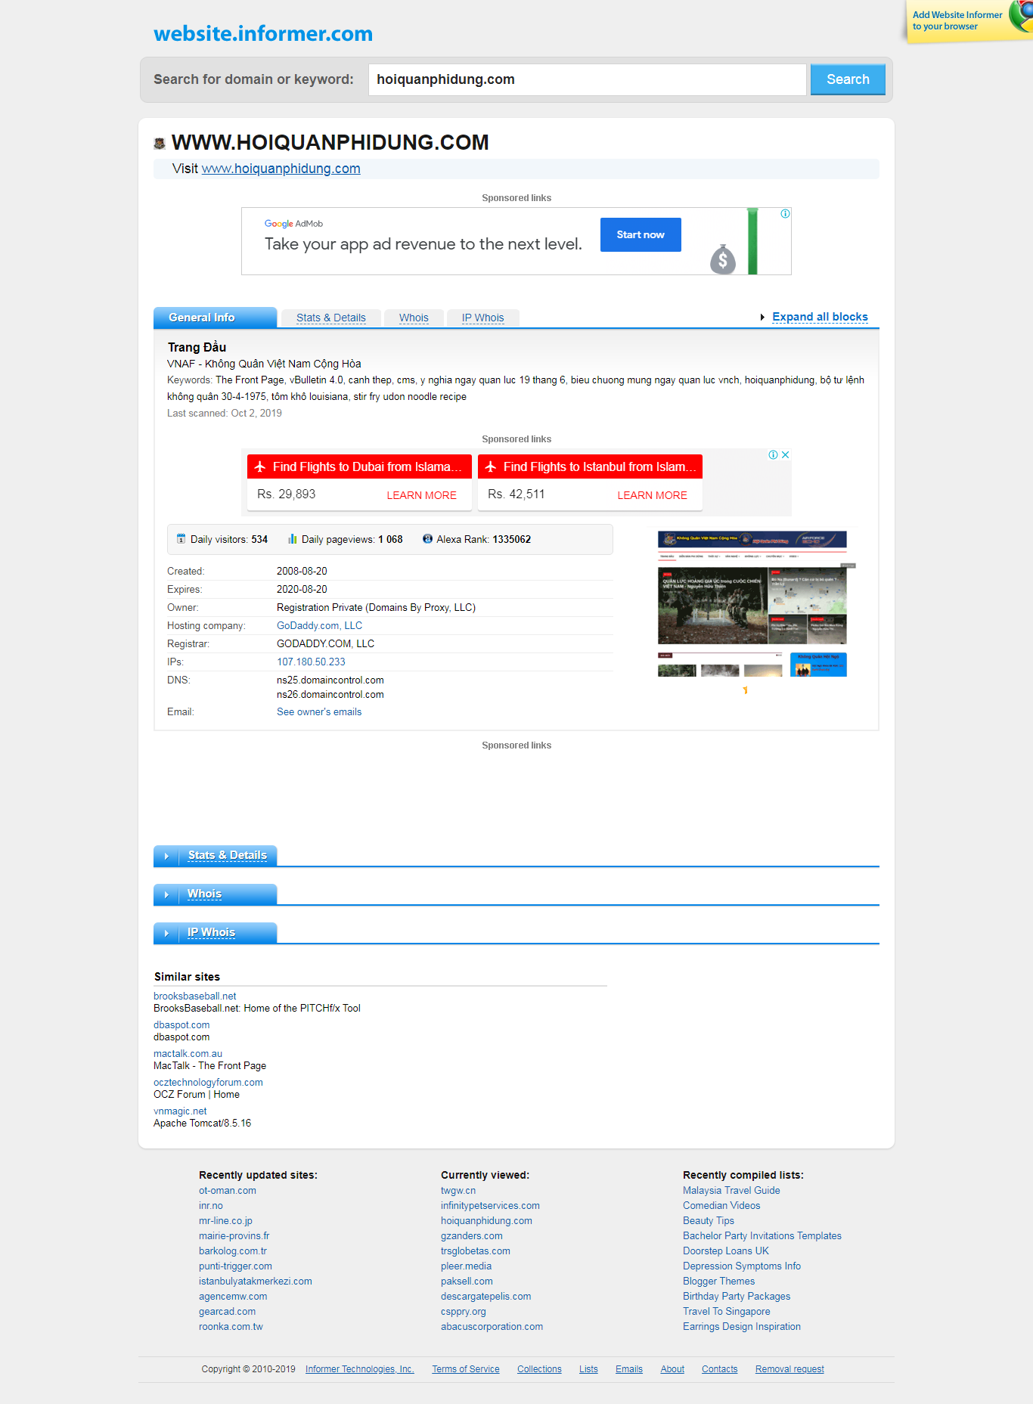
Task: Click the blue Search button
Action: tap(848, 79)
